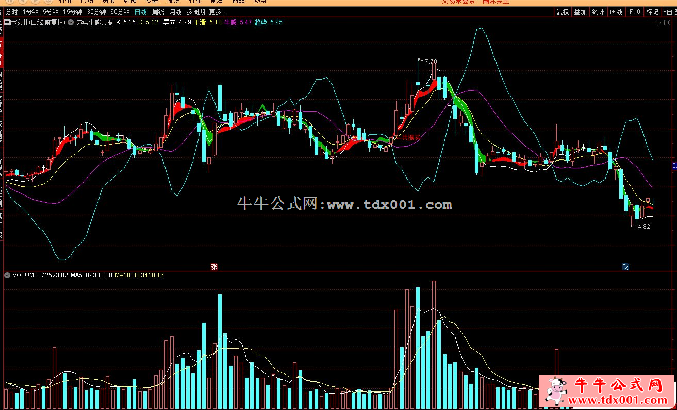Click the 4.82 low price label

coord(644,226)
